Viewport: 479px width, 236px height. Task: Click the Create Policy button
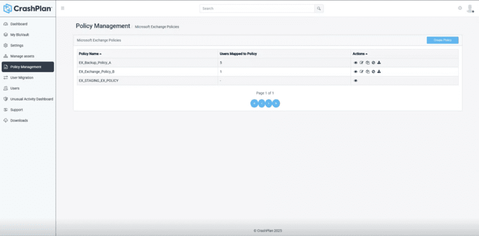pos(443,40)
